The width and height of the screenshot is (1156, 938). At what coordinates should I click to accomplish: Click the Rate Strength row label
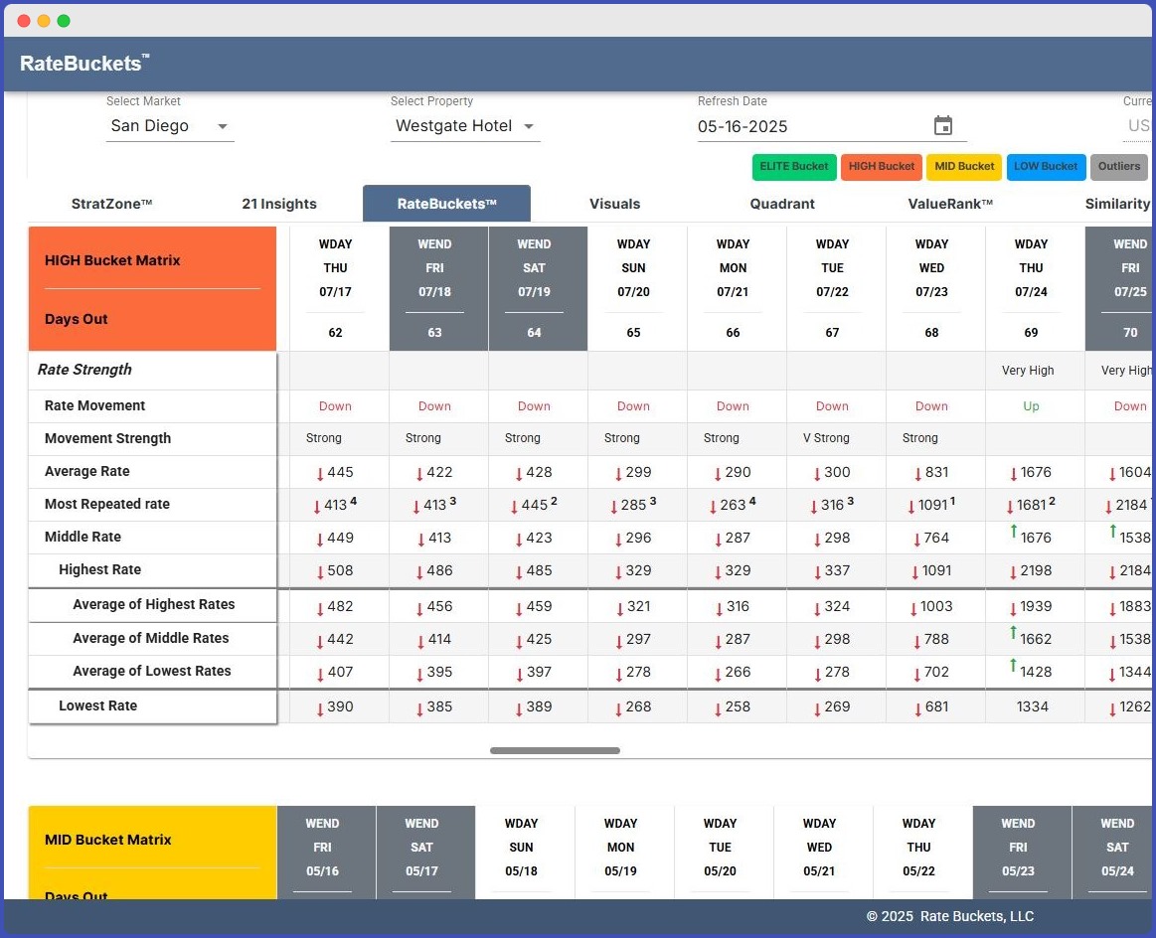(x=84, y=370)
